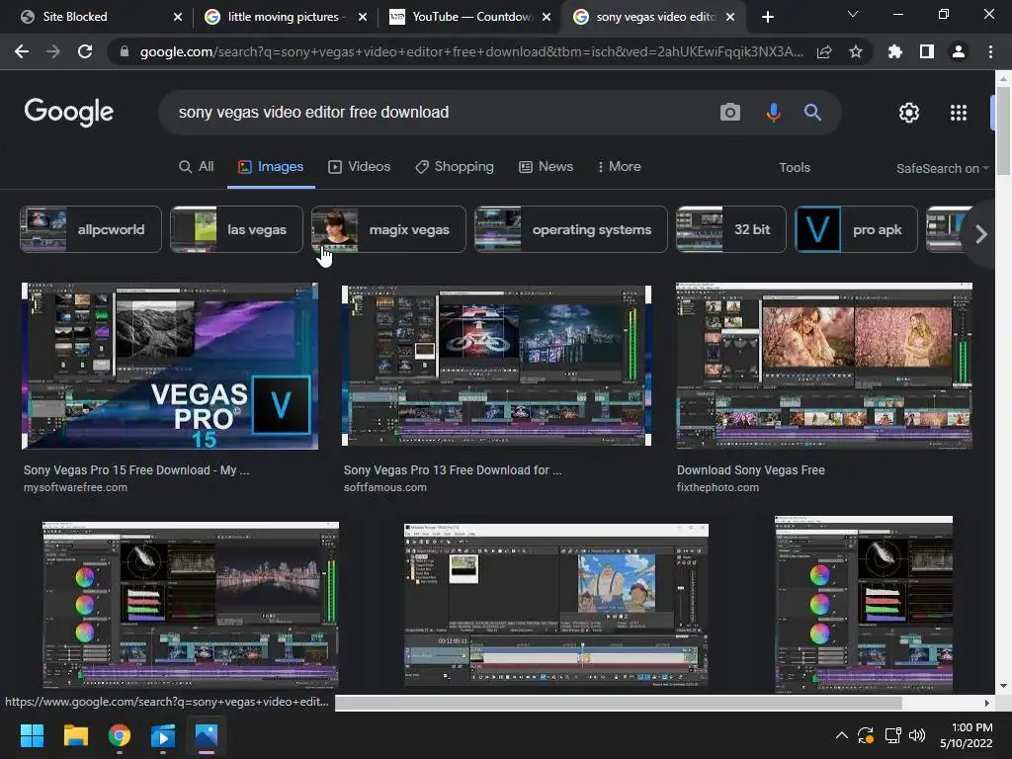This screenshot has width=1012, height=759.
Task: Open Chrome three-dot menu
Action: pos(990,51)
